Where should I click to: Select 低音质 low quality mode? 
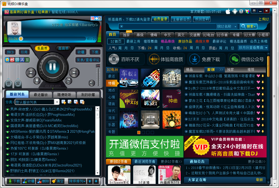[x=42, y=48]
